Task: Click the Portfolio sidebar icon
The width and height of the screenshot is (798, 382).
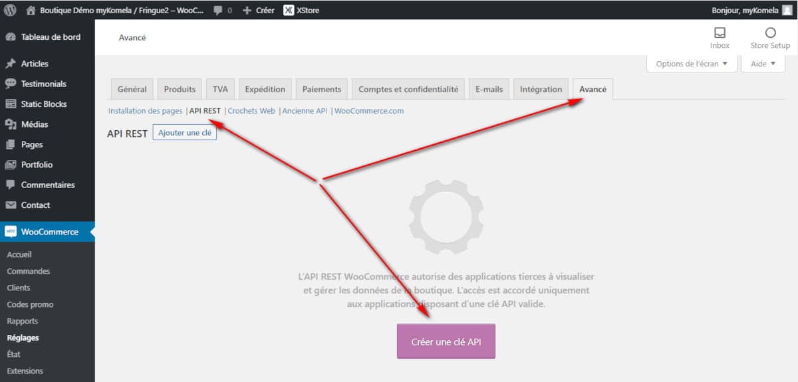Action: (x=10, y=165)
